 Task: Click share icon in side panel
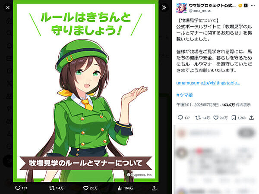tap(251, 118)
